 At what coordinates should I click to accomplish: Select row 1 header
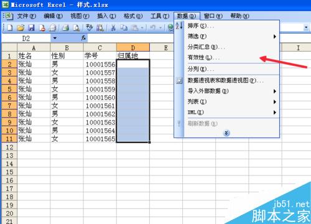[9, 56]
